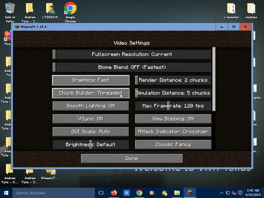Cycle the Graphics: Fast setting

pos(91,80)
